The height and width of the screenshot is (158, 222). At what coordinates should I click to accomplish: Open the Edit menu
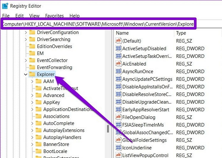point(20,16)
